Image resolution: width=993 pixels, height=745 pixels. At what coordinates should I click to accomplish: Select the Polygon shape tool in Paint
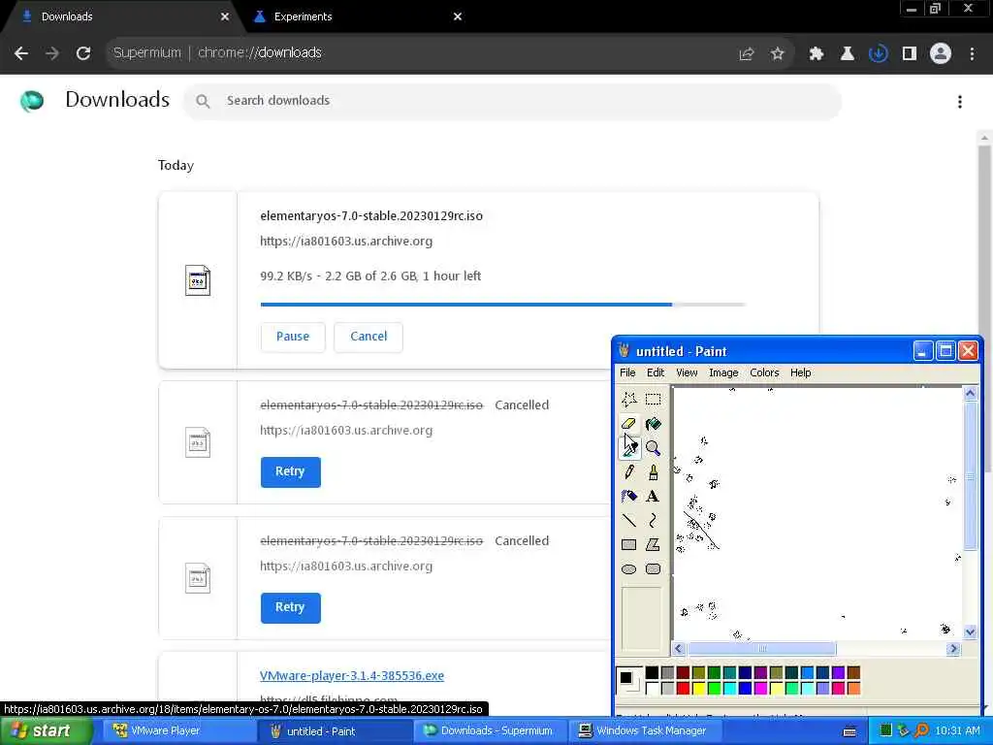653,544
